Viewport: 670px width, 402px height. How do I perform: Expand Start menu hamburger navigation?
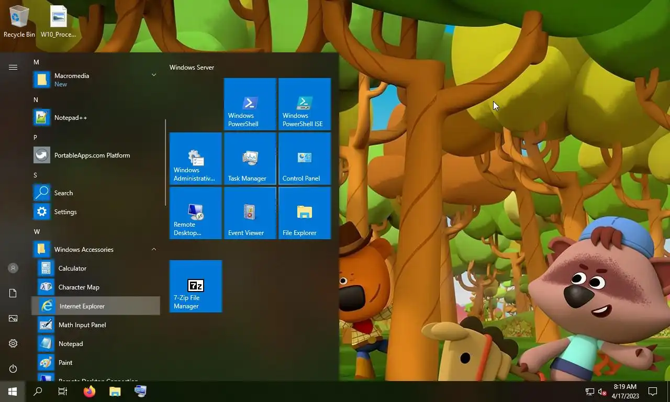[13, 67]
